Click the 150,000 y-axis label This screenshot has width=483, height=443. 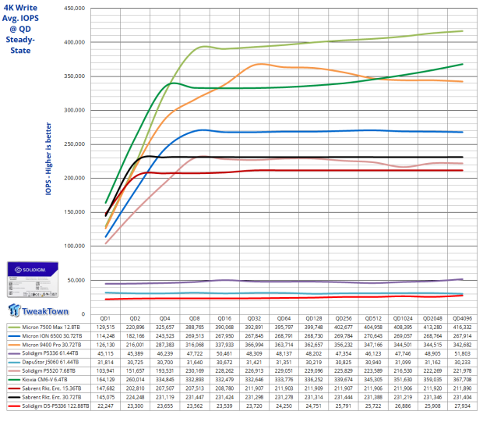pyautogui.click(x=75, y=212)
